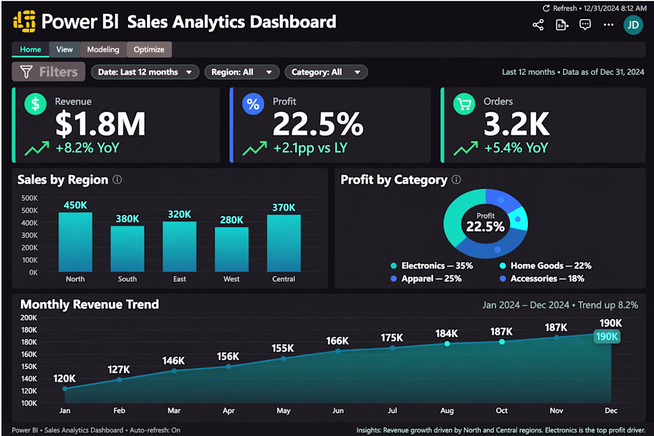This screenshot has width=654, height=436.
Task: Click the Revenue upward trend arrow icon
Action: 37,148
